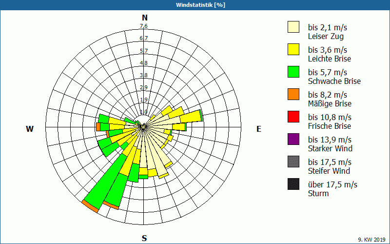Click the N compass label
The height and width of the screenshot is (244, 390).
click(145, 18)
